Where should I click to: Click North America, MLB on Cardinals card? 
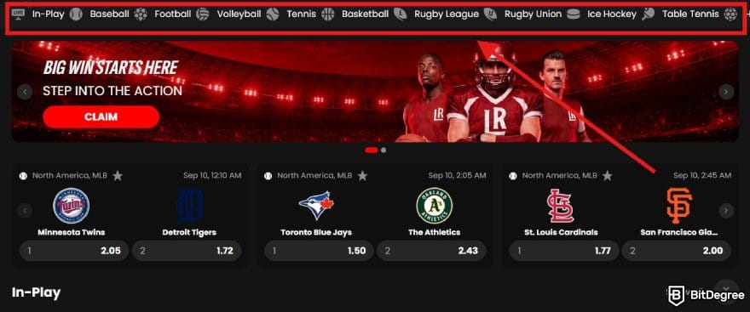pyautogui.click(x=560, y=176)
